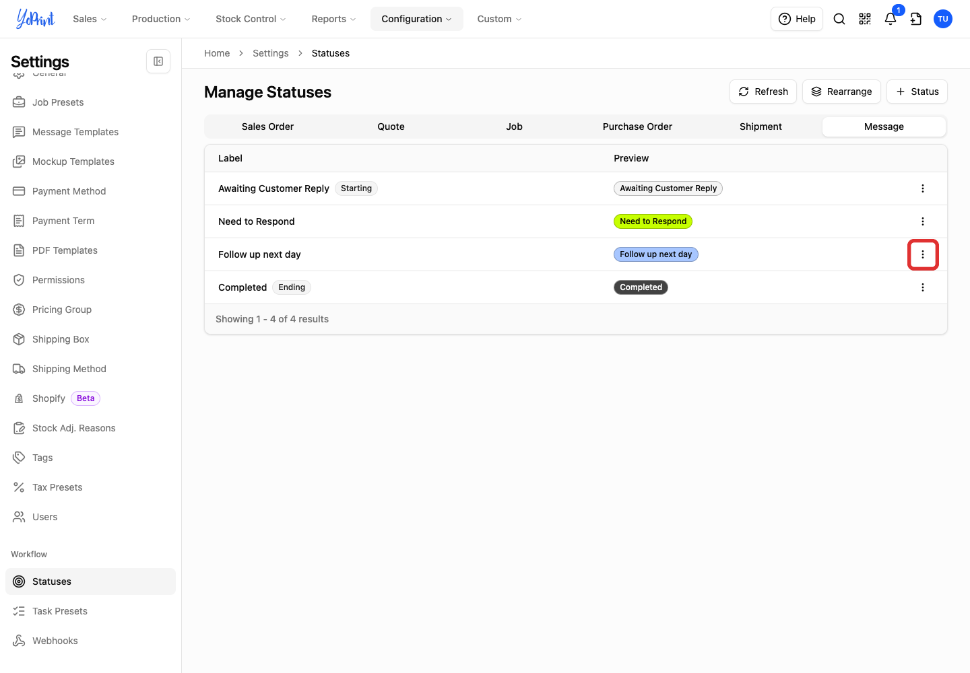Click the Pricing Group dollar icon
The height and width of the screenshot is (673, 970).
pos(19,310)
